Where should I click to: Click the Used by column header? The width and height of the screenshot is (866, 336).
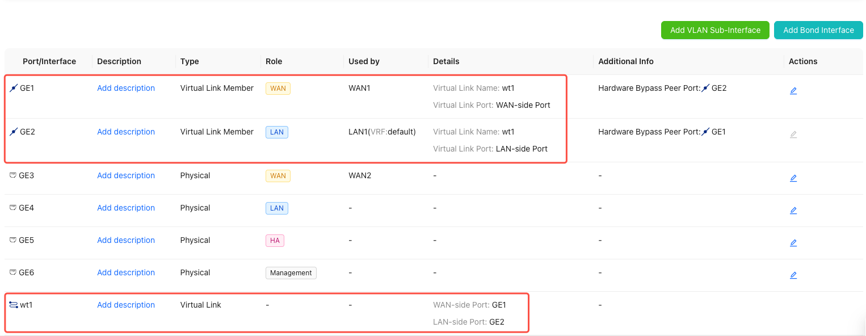tap(364, 61)
